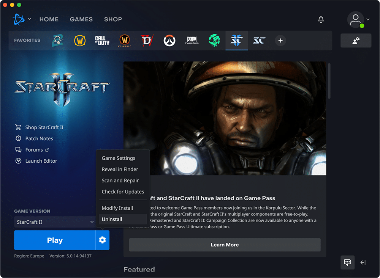380x278 pixels.
Task: Click the "Region: Europe" text
Action: [29, 256]
